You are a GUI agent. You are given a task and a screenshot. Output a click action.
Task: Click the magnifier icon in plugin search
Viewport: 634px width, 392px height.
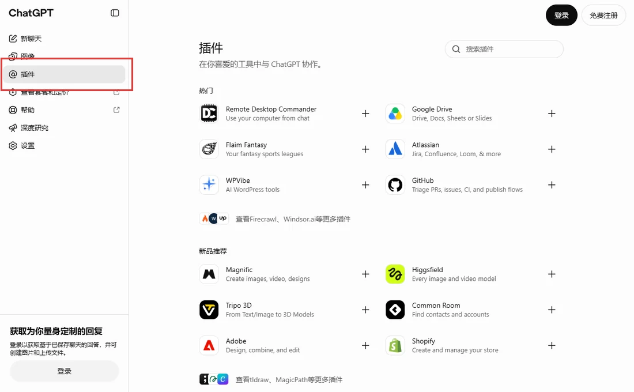456,49
